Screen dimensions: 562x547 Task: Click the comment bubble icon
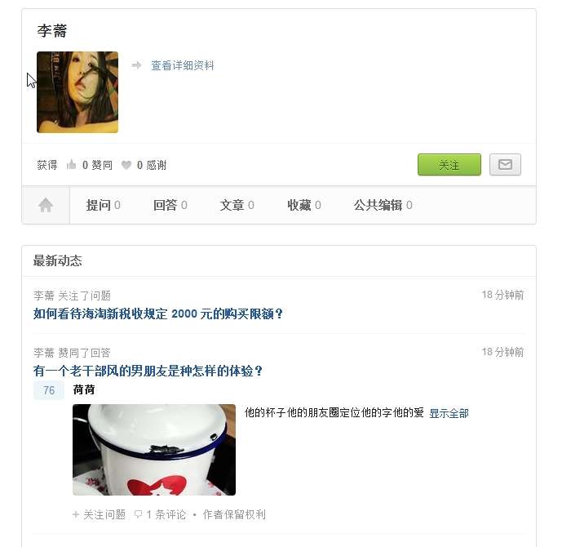coord(138,514)
